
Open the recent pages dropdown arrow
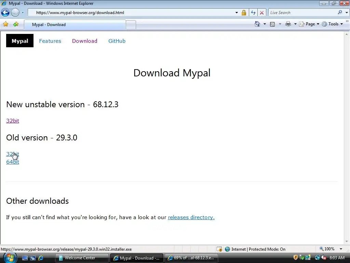23,13
